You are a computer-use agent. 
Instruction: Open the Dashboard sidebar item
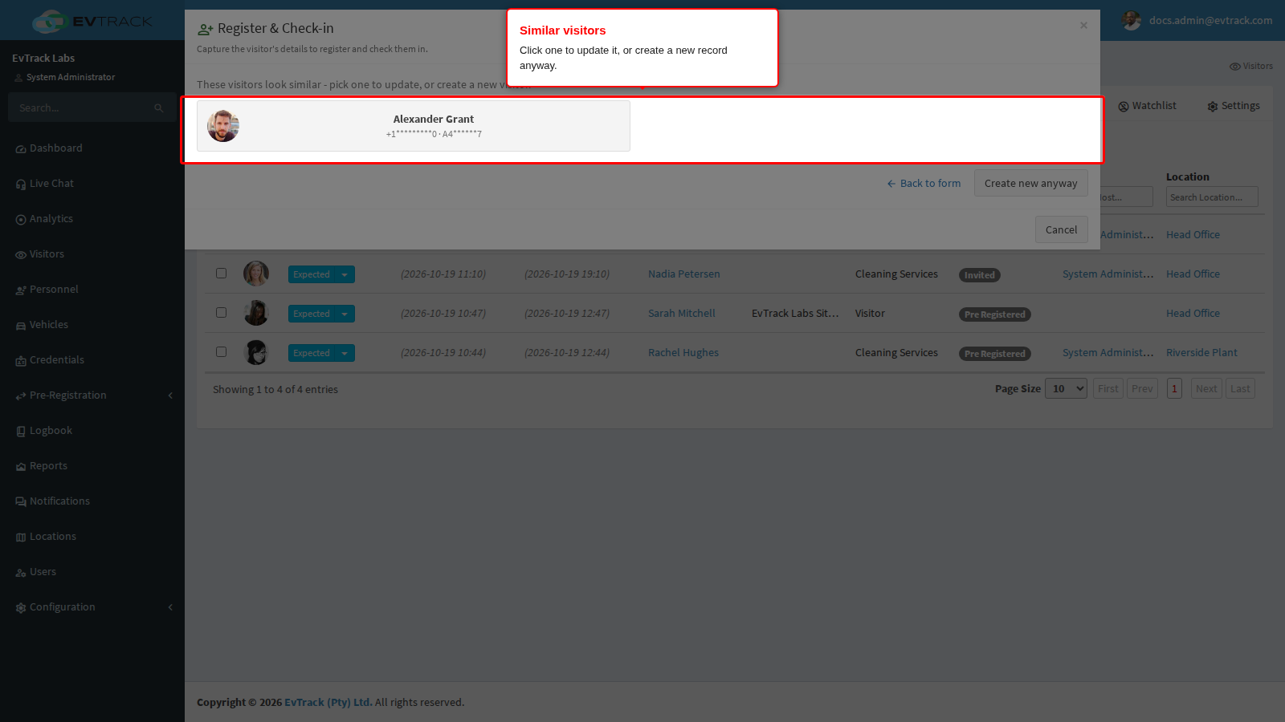coord(55,148)
